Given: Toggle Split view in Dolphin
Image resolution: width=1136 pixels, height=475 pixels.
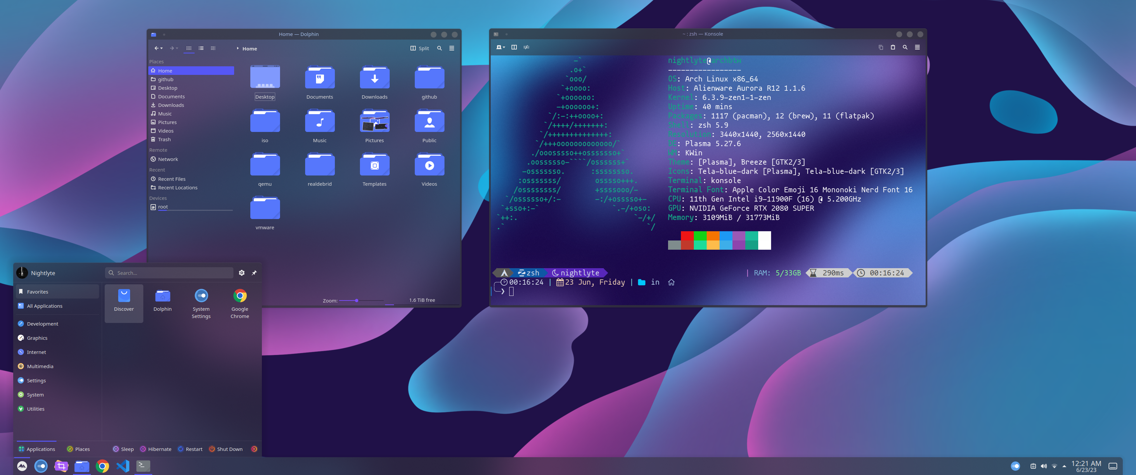Looking at the screenshot, I should (419, 48).
